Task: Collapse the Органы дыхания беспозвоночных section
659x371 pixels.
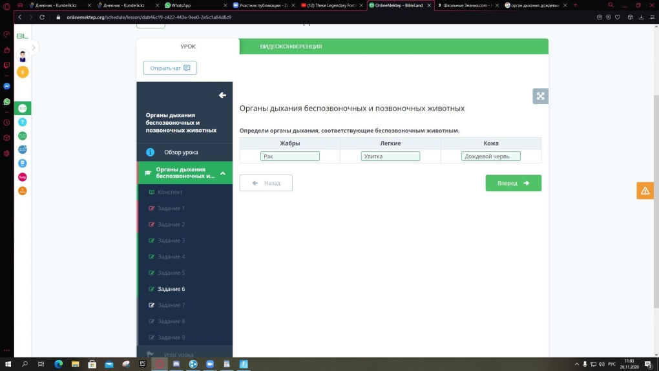Action: 222,173
